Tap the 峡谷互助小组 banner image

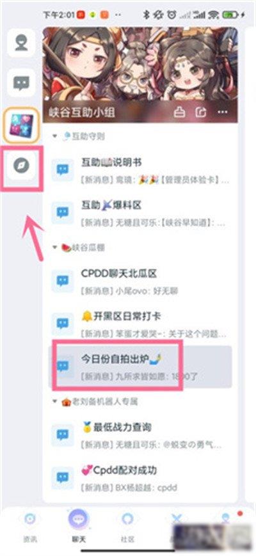140,75
